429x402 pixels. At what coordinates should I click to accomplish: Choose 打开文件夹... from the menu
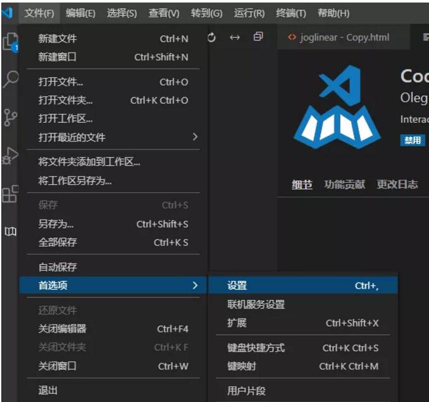click(x=113, y=100)
